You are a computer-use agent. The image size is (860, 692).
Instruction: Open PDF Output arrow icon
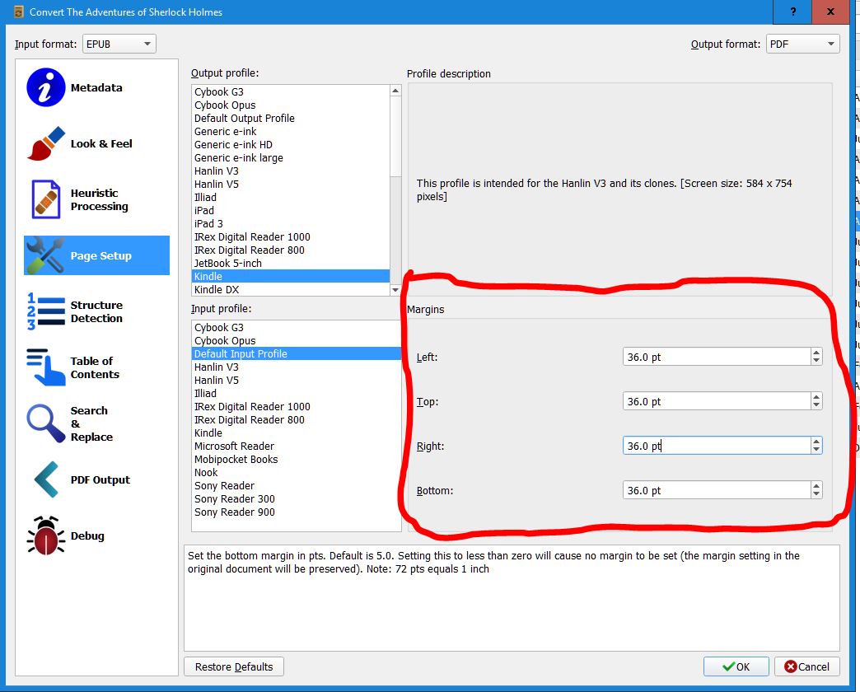click(x=45, y=479)
